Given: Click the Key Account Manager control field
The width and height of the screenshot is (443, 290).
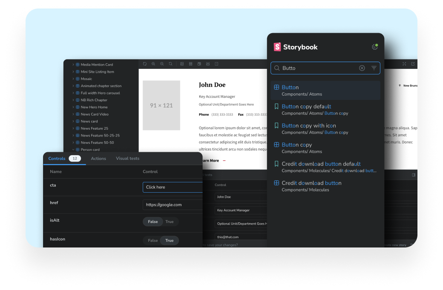Looking at the screenshot, I should (241, 210).
